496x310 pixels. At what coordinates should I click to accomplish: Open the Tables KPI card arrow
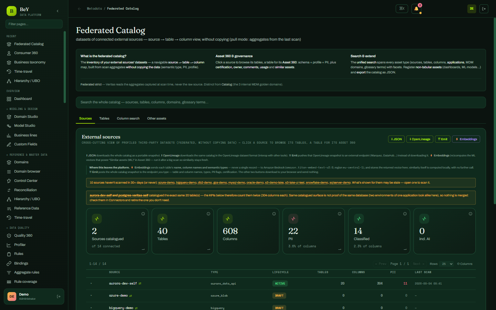tap(209, 249)
